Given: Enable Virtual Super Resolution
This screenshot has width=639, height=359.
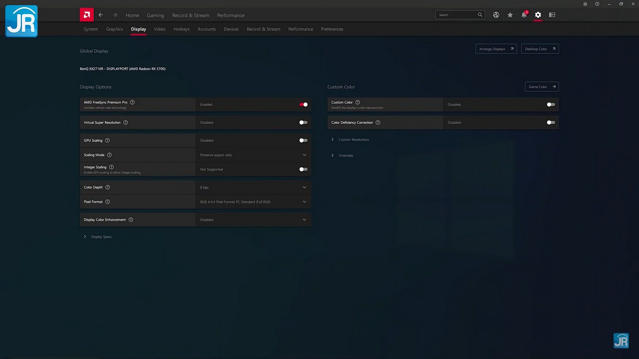Looking at the screenshot, I should [x=303, y=123].
